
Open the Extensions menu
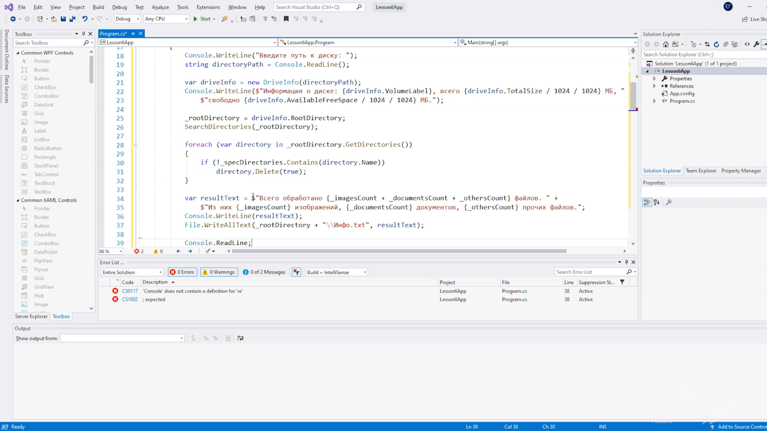pos(208,7)
